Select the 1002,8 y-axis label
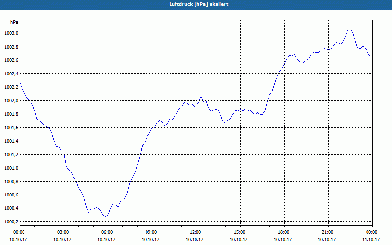 coord(11,47)
